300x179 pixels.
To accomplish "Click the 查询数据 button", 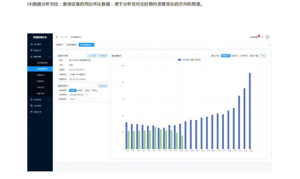I will [103, 86].
